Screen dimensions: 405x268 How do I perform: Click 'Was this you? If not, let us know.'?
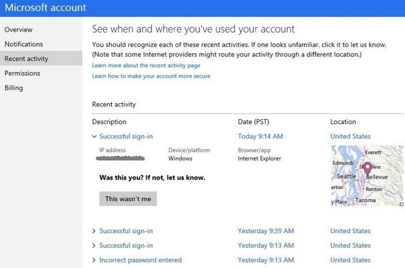(x=153, y=178)
